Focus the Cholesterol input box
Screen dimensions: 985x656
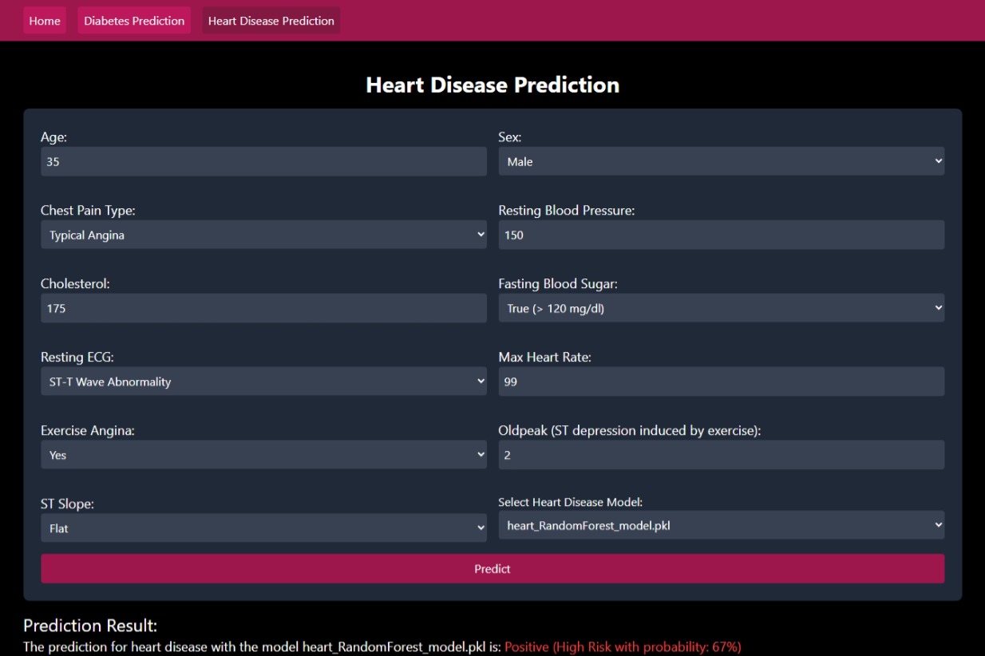[x=263, y=308]
